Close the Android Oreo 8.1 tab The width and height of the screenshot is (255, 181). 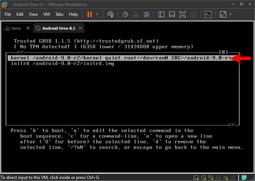click(80, 28)
